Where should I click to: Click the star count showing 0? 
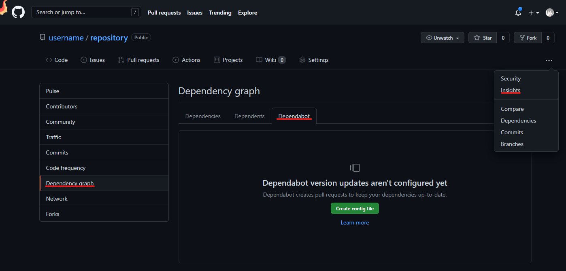(503, 38)
